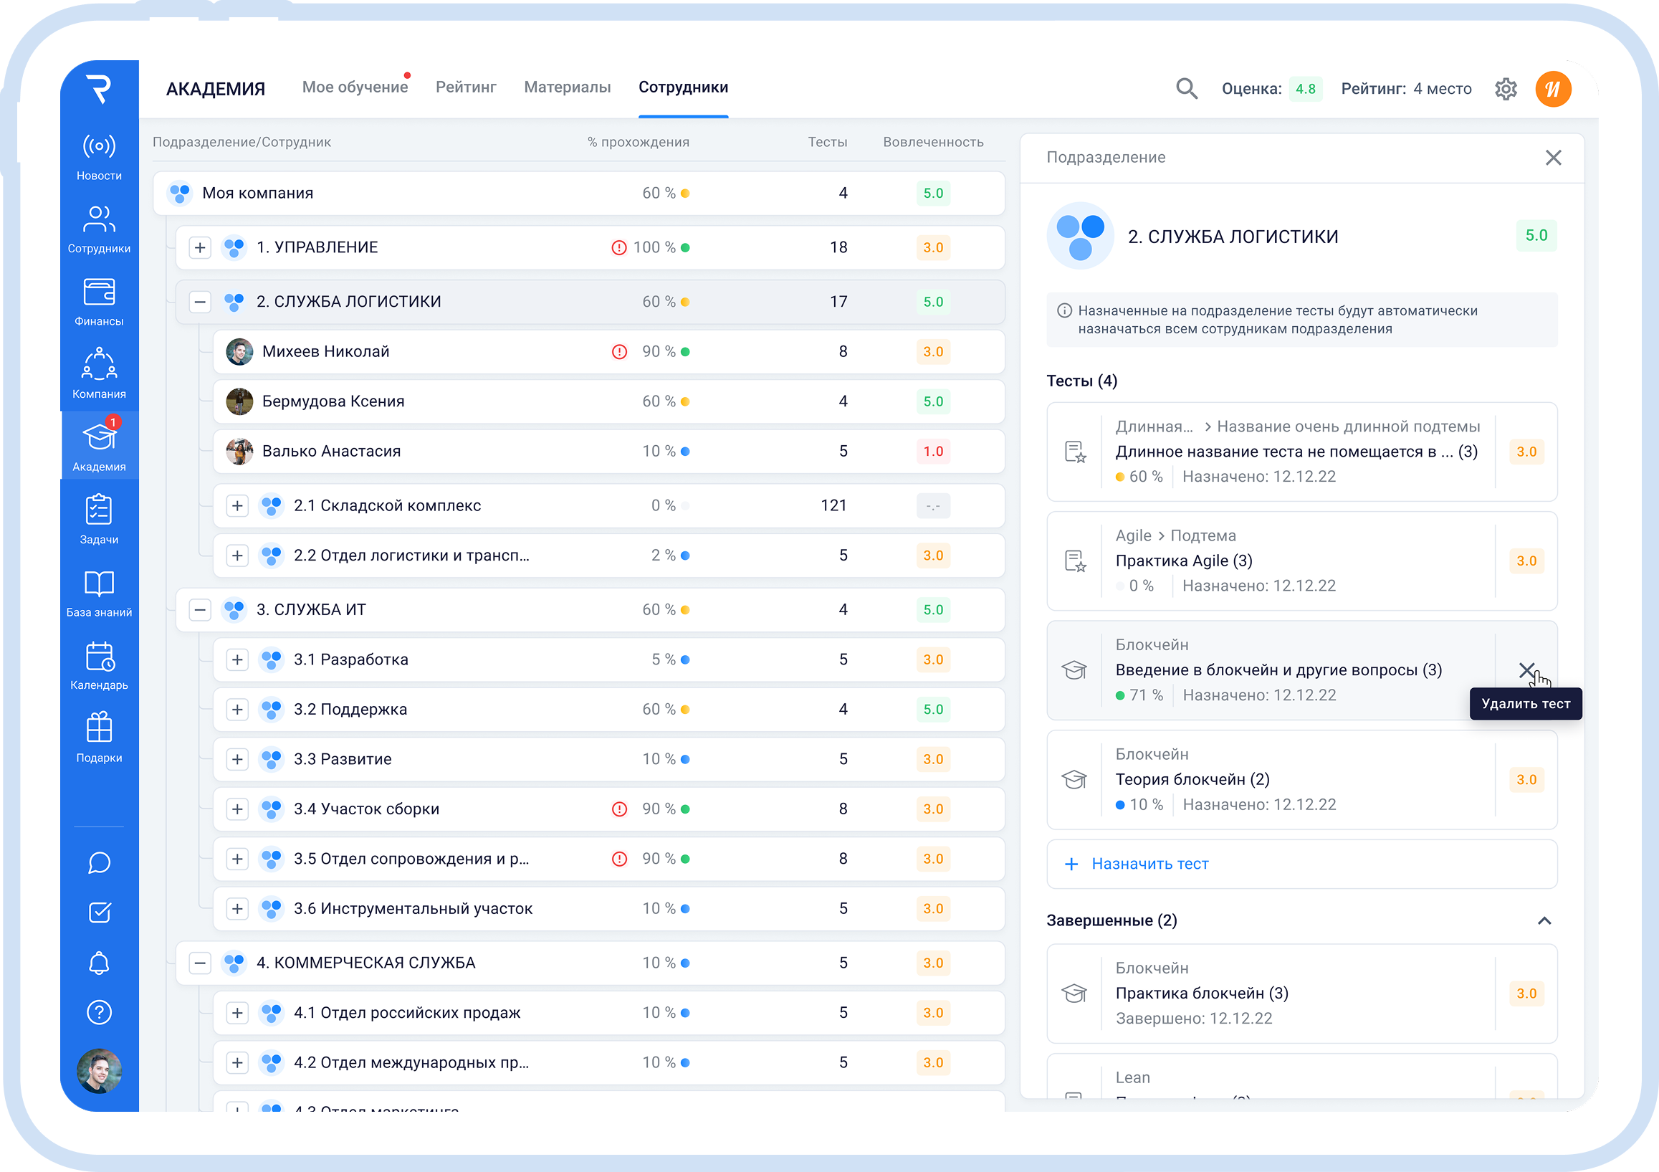The image size is (1659, 1172).
Task: Open the Практика блокчейн (3) completed test
Action: (x=1301, y=994)
